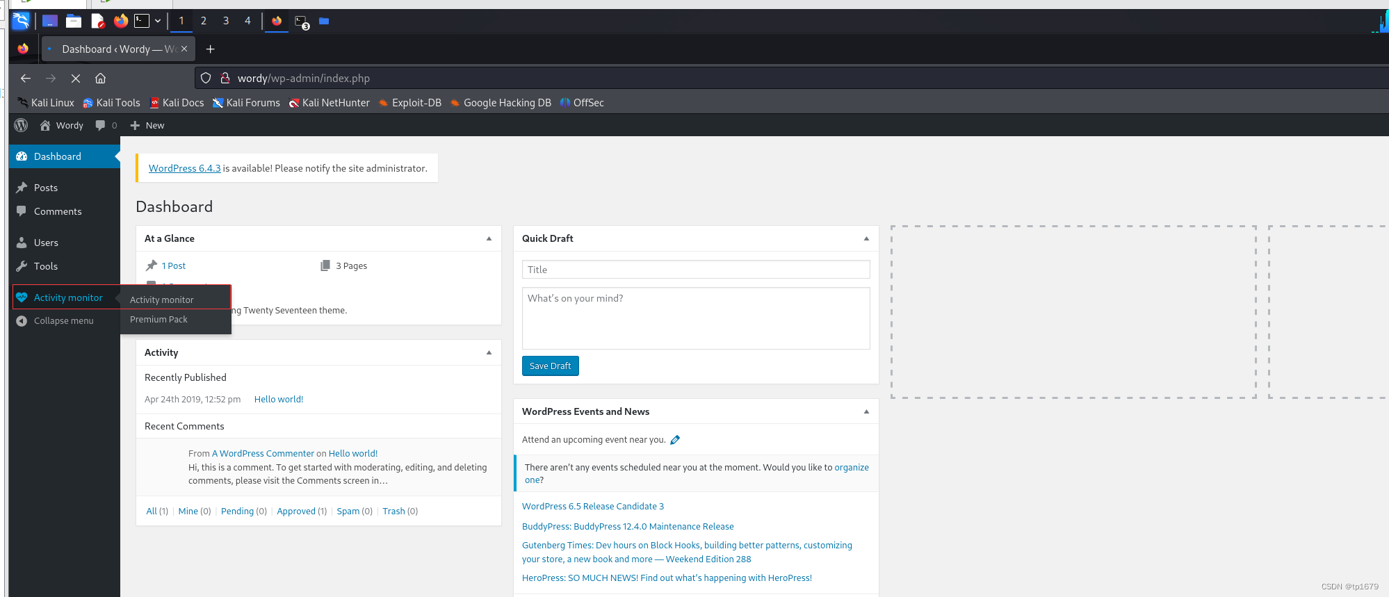Click the Save Draft button
The image size is (1389, 597).
click(x=550, y=366)
